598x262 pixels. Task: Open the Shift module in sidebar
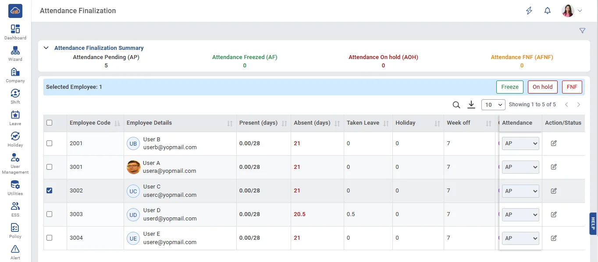tap(15, 96)
